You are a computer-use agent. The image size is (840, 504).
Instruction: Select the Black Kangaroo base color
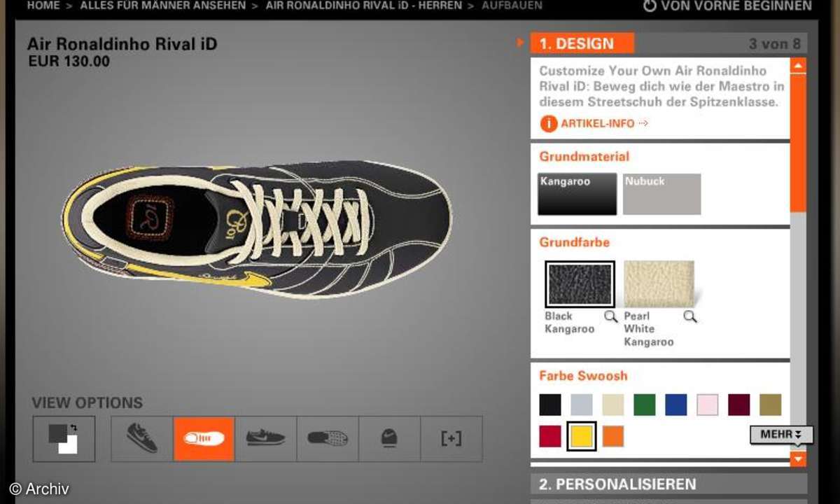tap(580, 284)
